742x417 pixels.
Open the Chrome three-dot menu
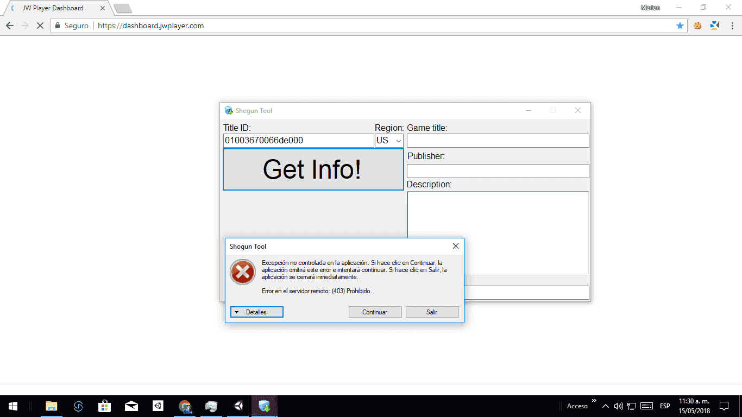pyautogui.click(x=732, y=26)
